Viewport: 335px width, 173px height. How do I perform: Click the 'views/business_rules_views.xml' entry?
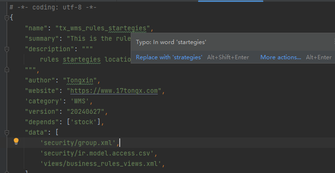click(x=101, y=164)
